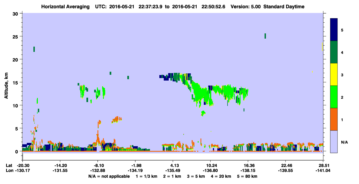
Task: Click longitude tick value -132.88
Action: pos(98,170)
